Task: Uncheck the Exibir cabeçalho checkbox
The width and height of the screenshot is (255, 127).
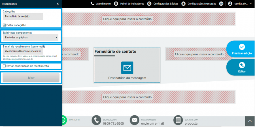Action: [x=4, y=25]
